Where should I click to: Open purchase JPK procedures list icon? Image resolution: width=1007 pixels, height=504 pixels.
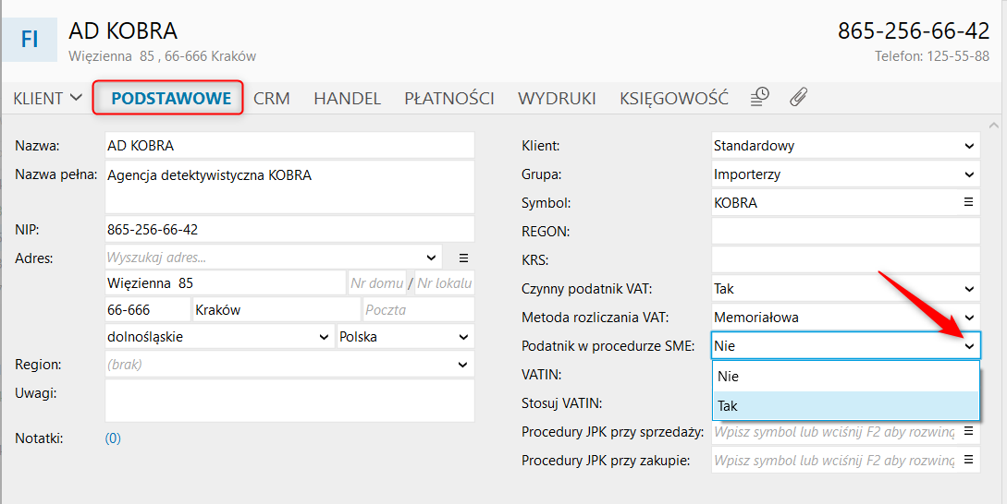969,460
